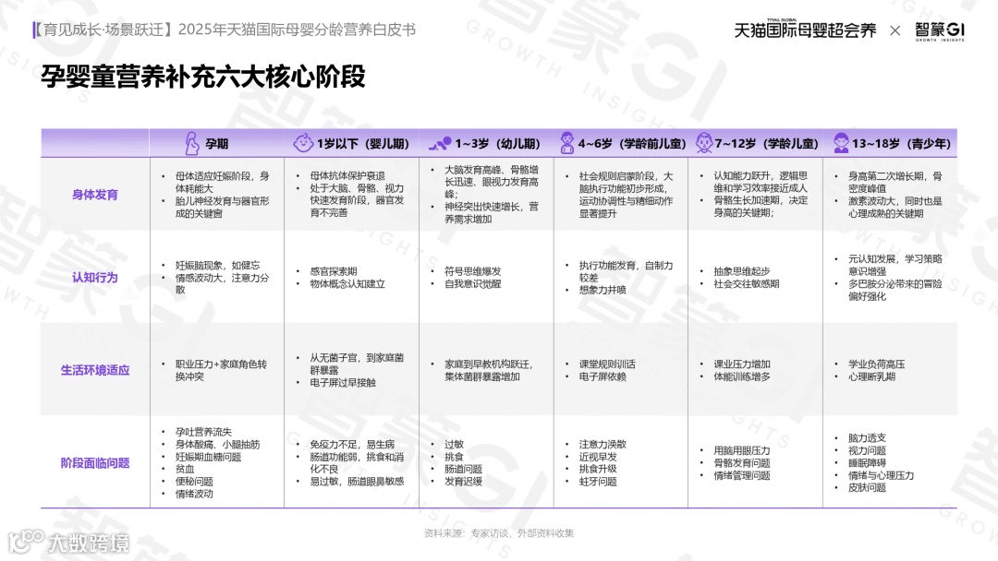Click the teenager icon beside 13~18岁
Screen dimensions: 998x561
coord(841,143)
